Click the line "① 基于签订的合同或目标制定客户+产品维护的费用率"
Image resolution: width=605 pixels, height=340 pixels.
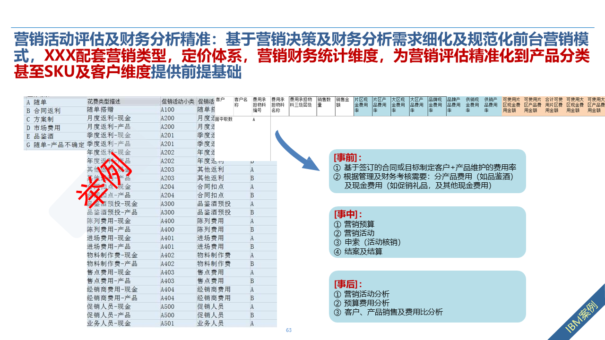click(425, 168)
